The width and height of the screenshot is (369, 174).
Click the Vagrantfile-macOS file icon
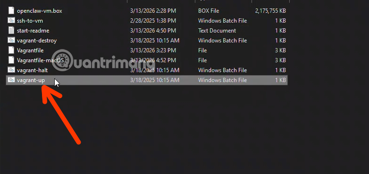[x=11, y=60]
